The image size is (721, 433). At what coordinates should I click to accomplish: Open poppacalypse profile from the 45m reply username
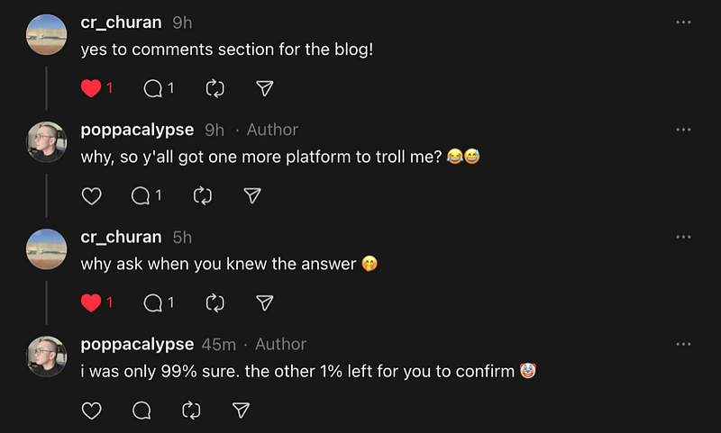click(137, 344)
